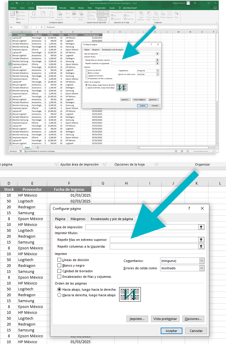Adjust the zoom slider in the status bar
The height and width of the screenshot is (344, 226).
(x=202, y=151)
